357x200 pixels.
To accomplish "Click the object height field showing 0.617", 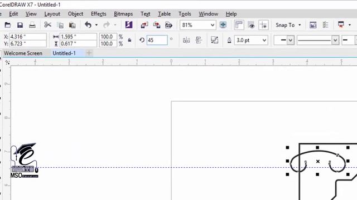I will click(x=78, y=43).
